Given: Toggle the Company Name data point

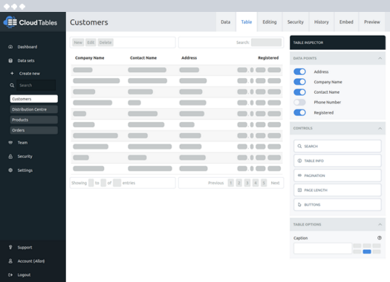Looking at the screenshot, I should (x=299, y=82).
